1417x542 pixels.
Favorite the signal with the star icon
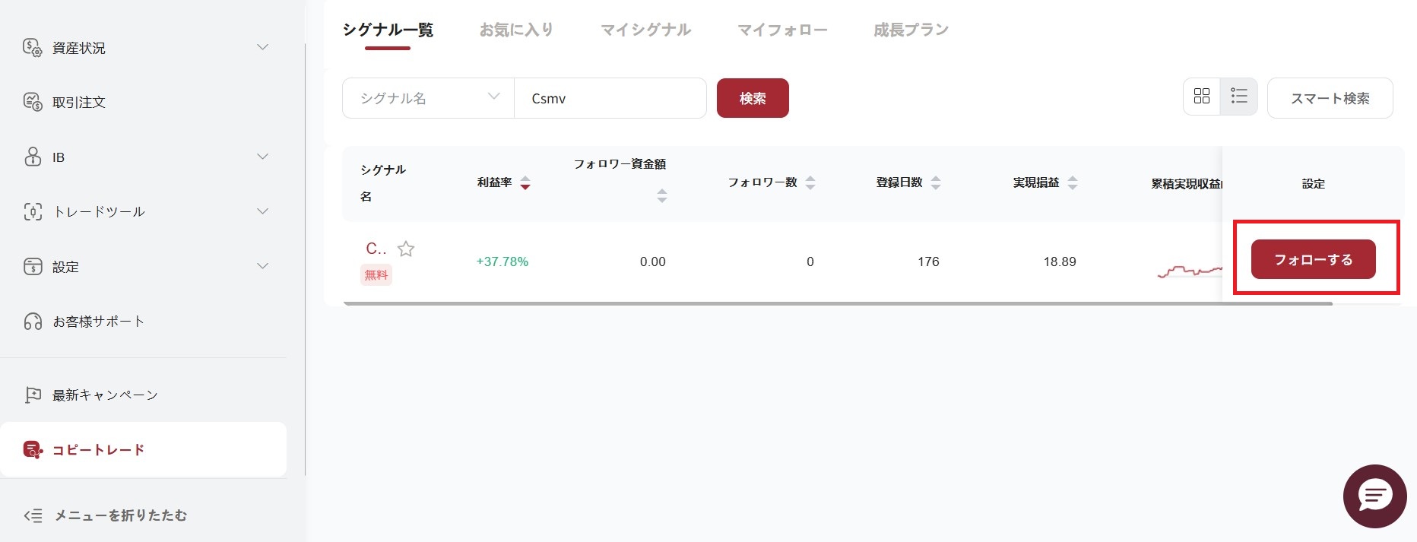(x=406, y=249)
